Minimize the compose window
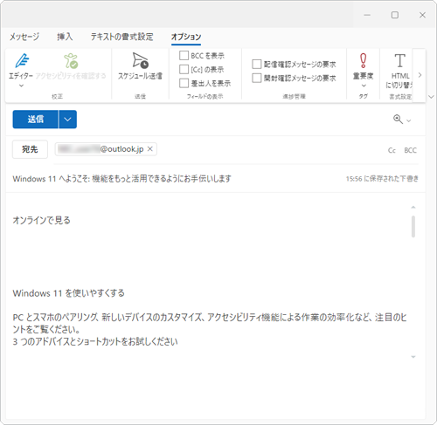 (x=367, y=15)
